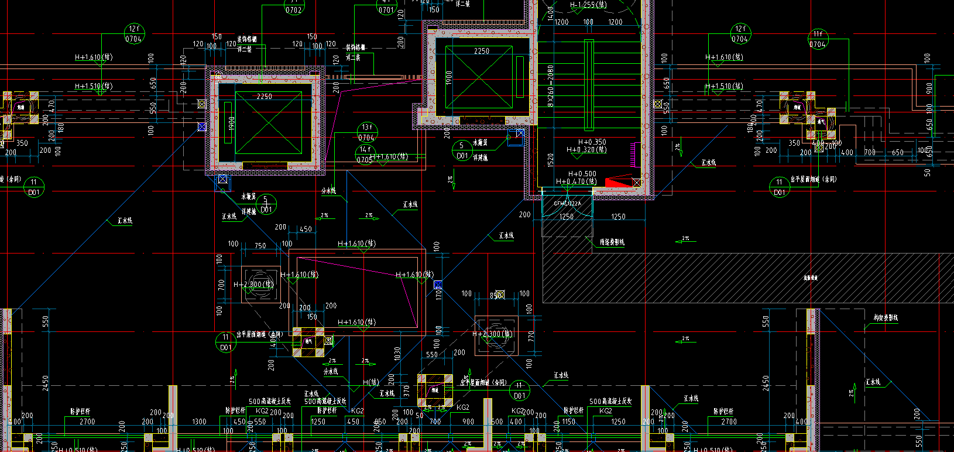This screenshot has height=452, width=954.
Task: Pick the H+0.500 elevation text
Action: 582,174
